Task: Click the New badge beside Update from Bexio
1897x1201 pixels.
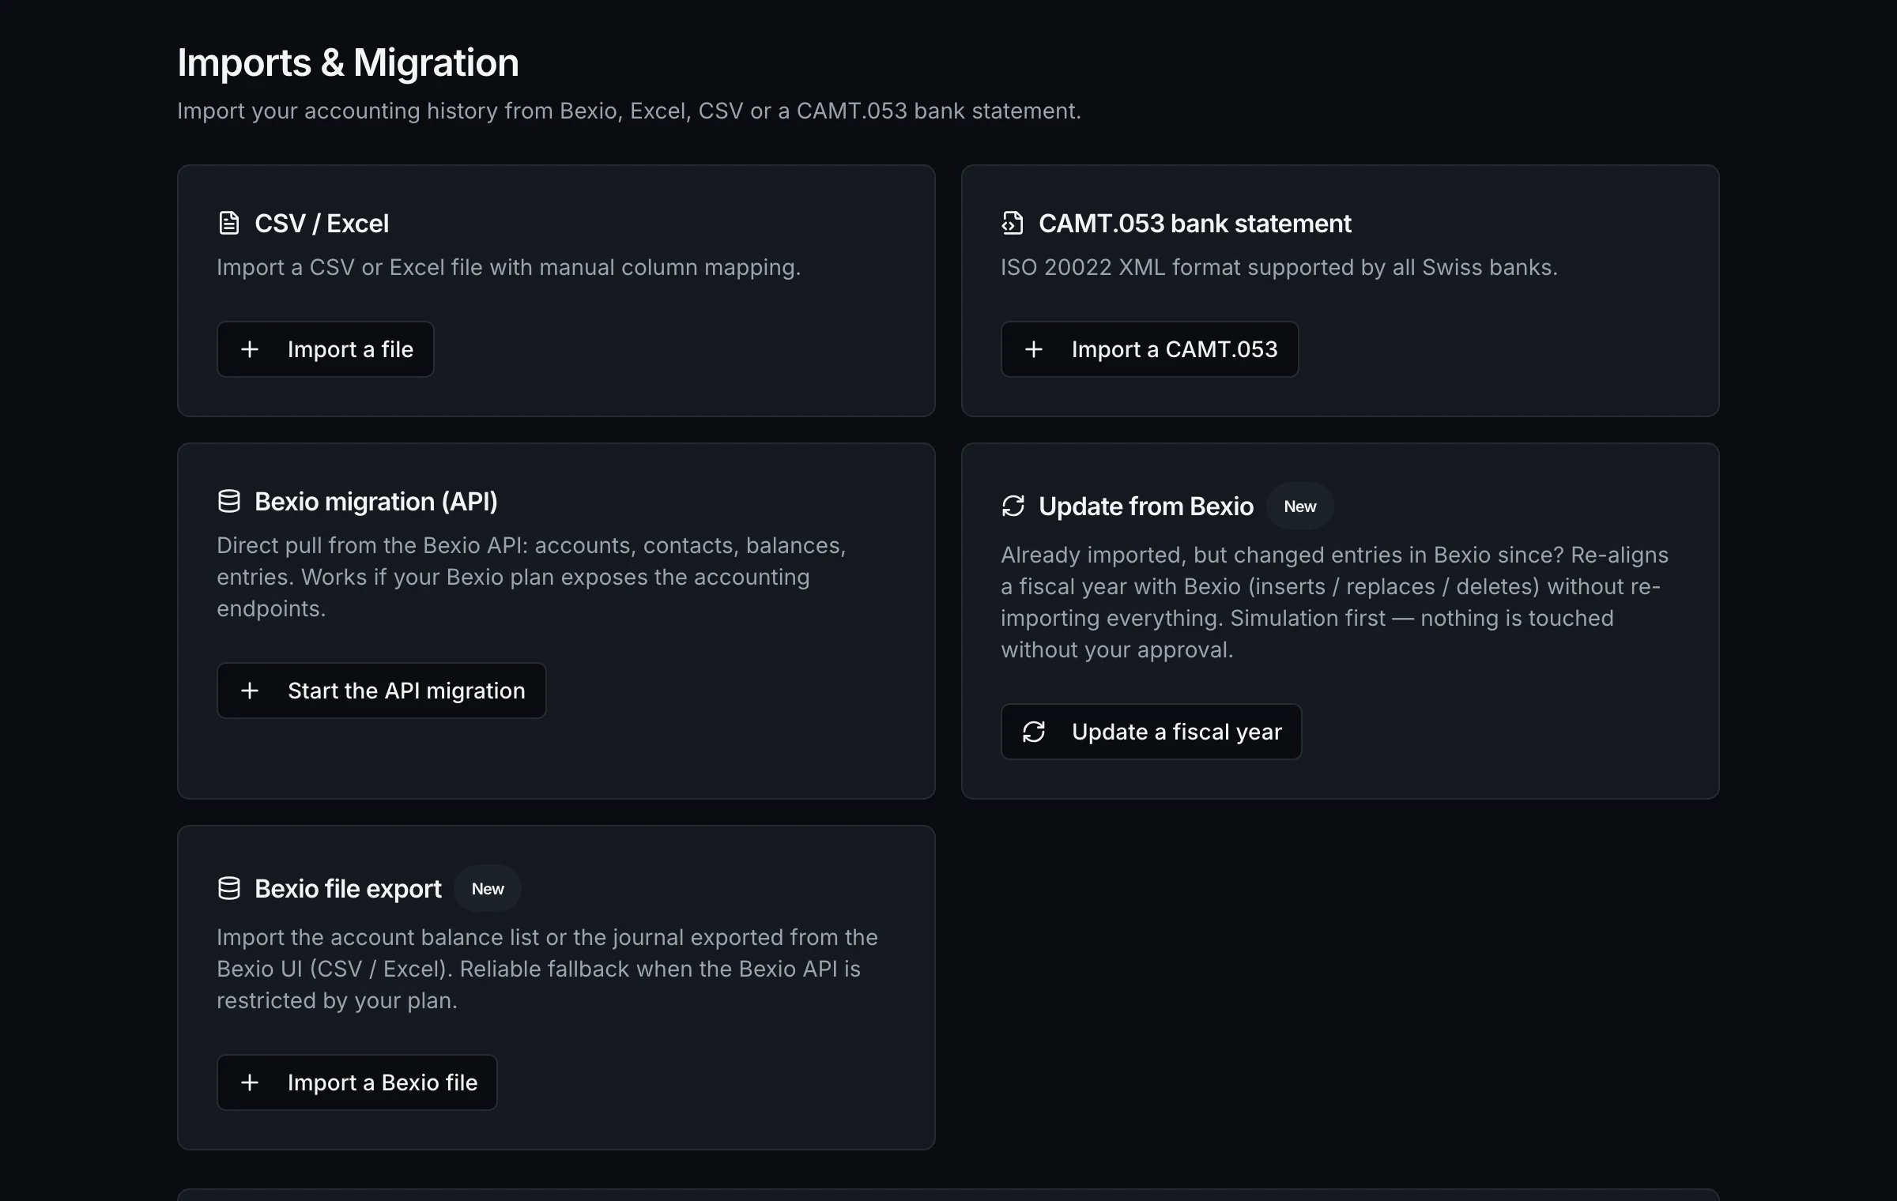Action: [x=1300, y=506]
